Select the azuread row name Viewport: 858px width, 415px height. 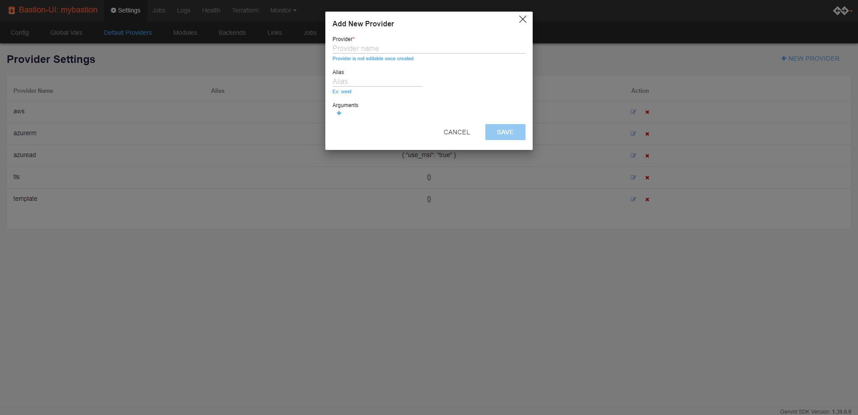point(25,155)
